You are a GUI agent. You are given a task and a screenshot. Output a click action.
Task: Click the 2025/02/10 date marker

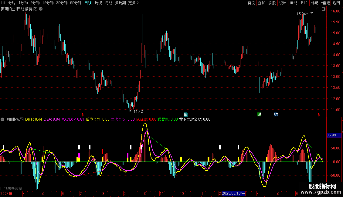pyautogui.click(x=233, y=193)
